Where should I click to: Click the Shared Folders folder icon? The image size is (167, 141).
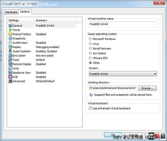[10, 34]
